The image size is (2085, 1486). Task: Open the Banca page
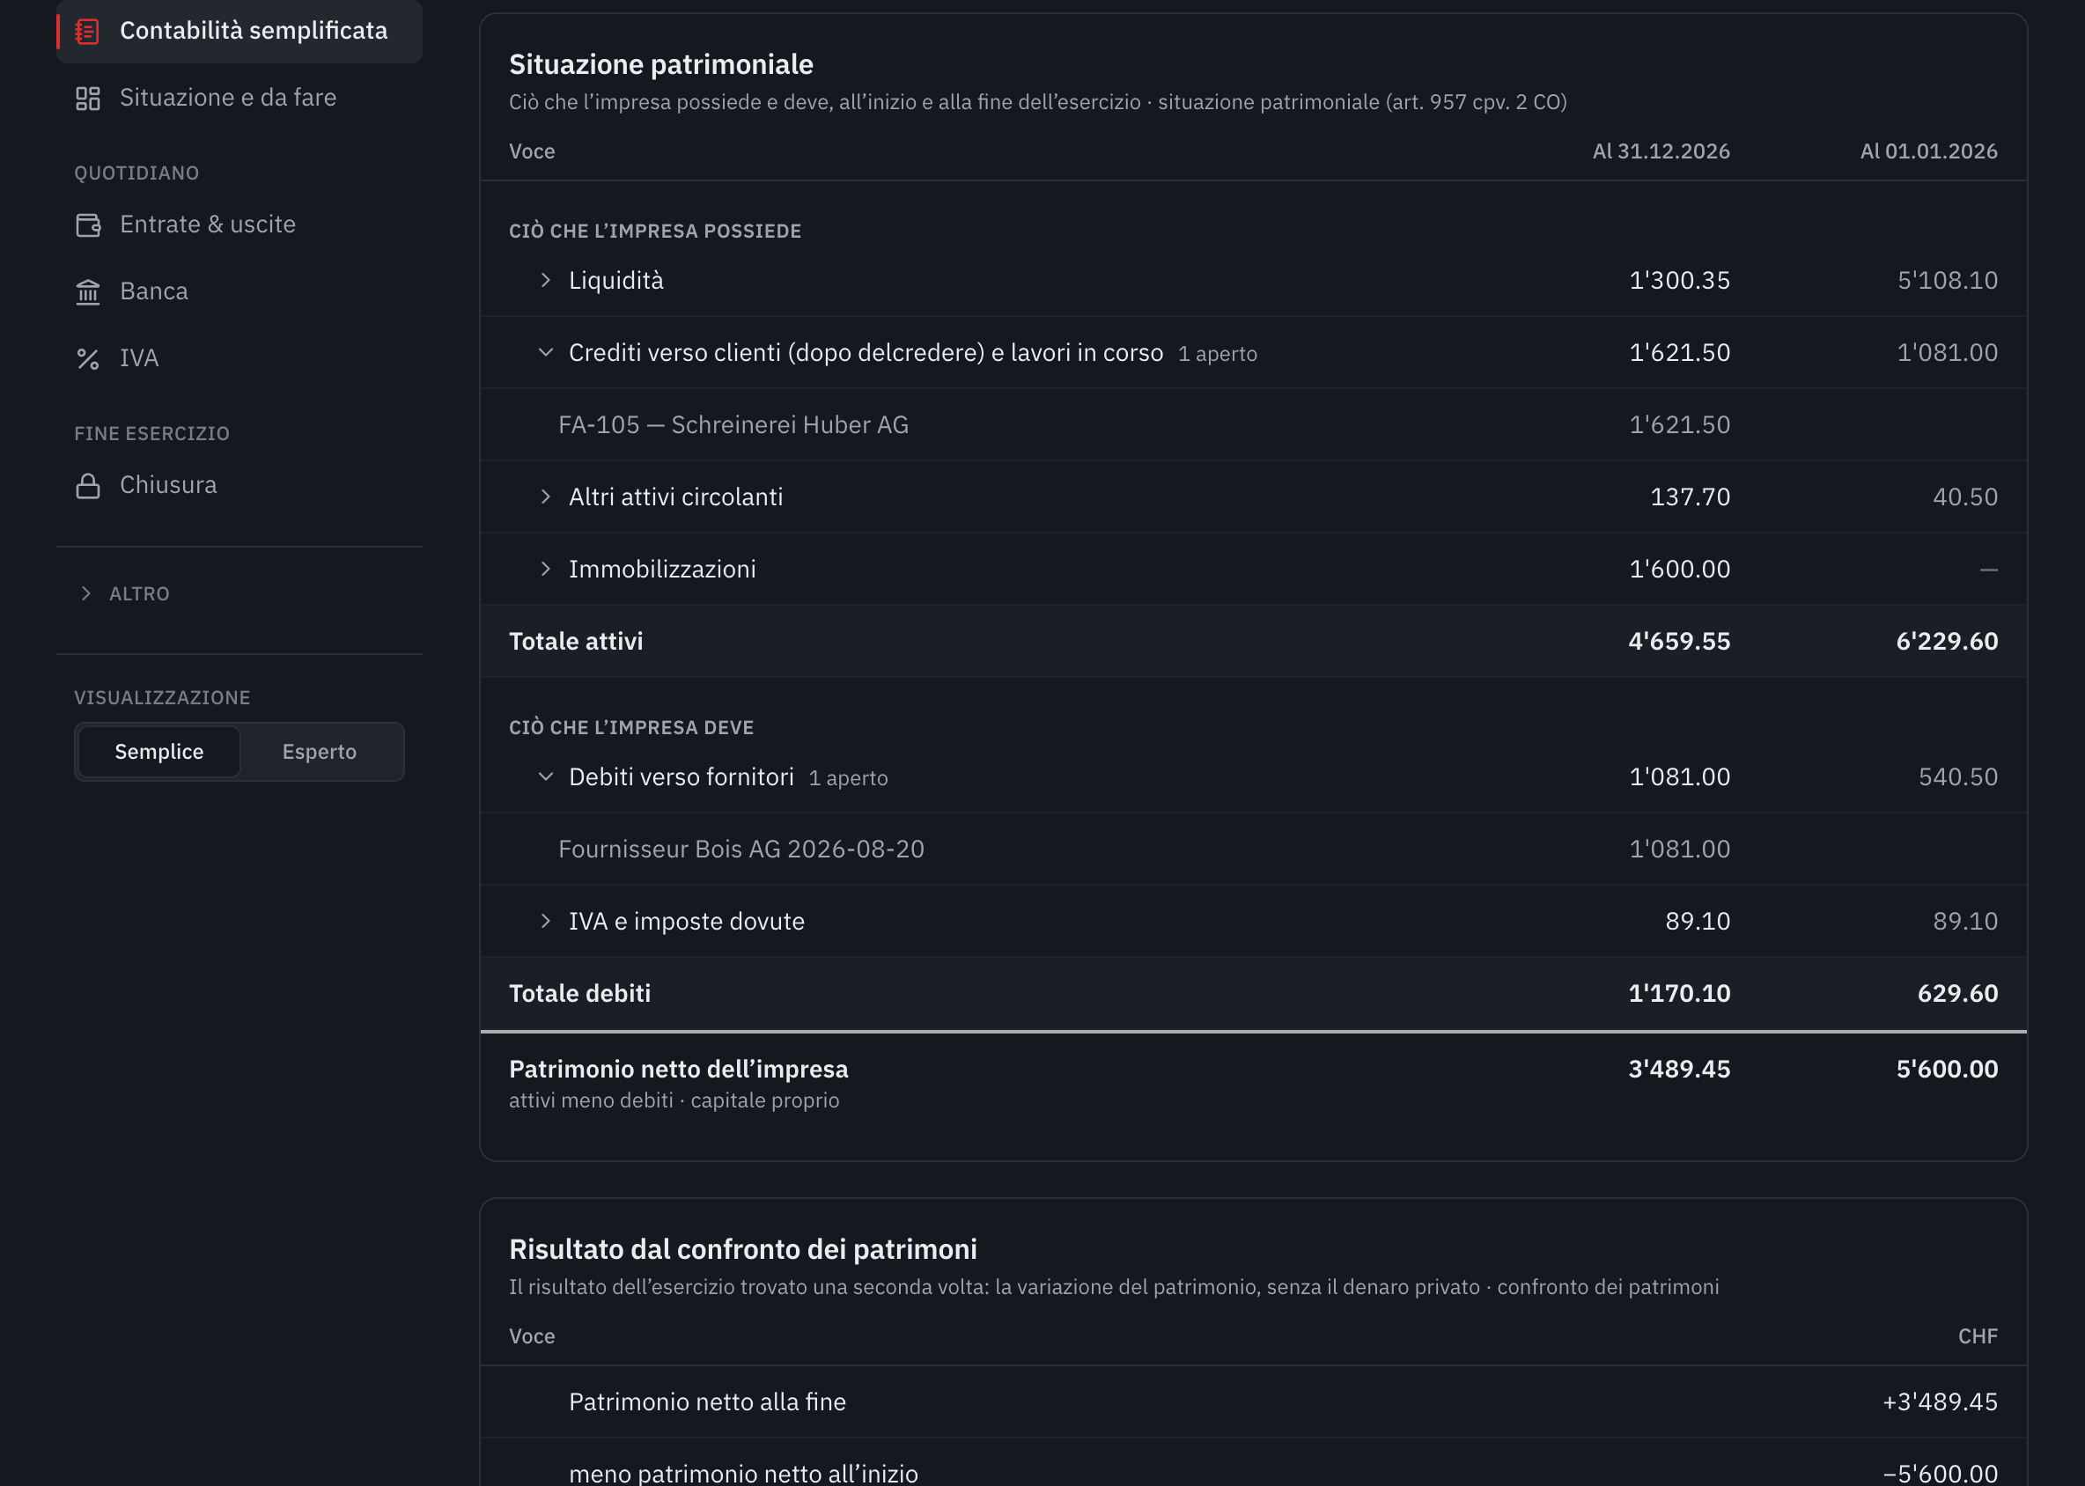click(x=239, y=291)
